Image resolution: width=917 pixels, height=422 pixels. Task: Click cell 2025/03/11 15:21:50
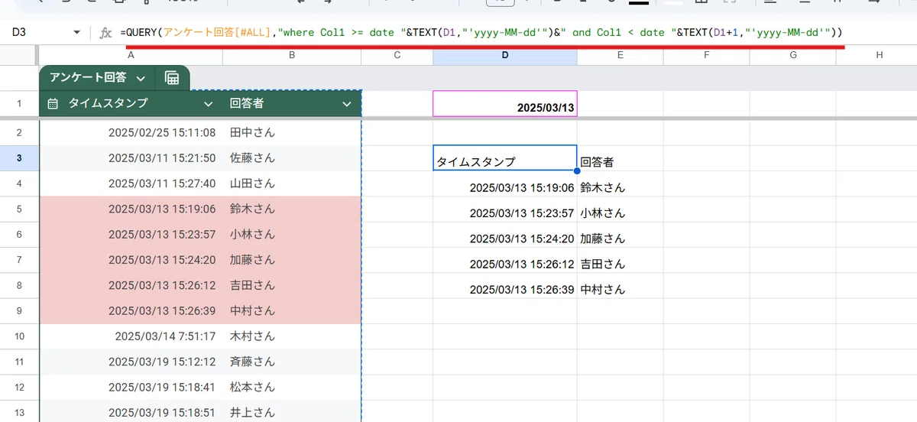point(131,158)
